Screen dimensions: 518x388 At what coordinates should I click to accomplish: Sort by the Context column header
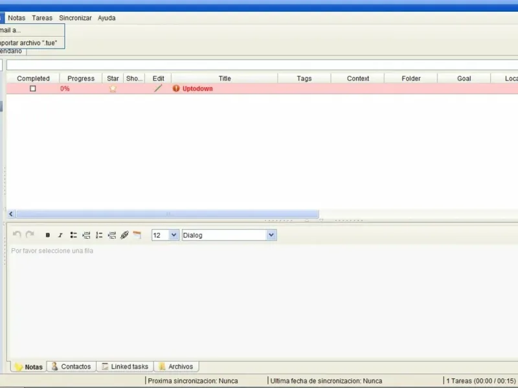coord(358,78)
